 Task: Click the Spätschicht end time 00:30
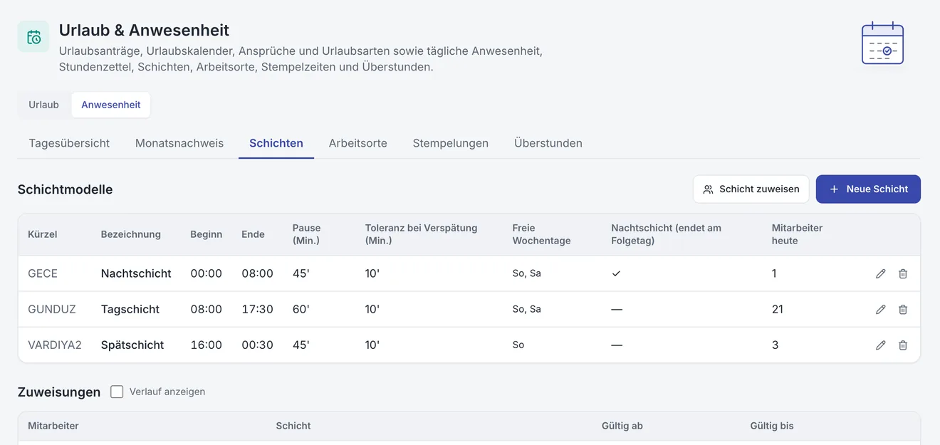[x=257, y=345]
